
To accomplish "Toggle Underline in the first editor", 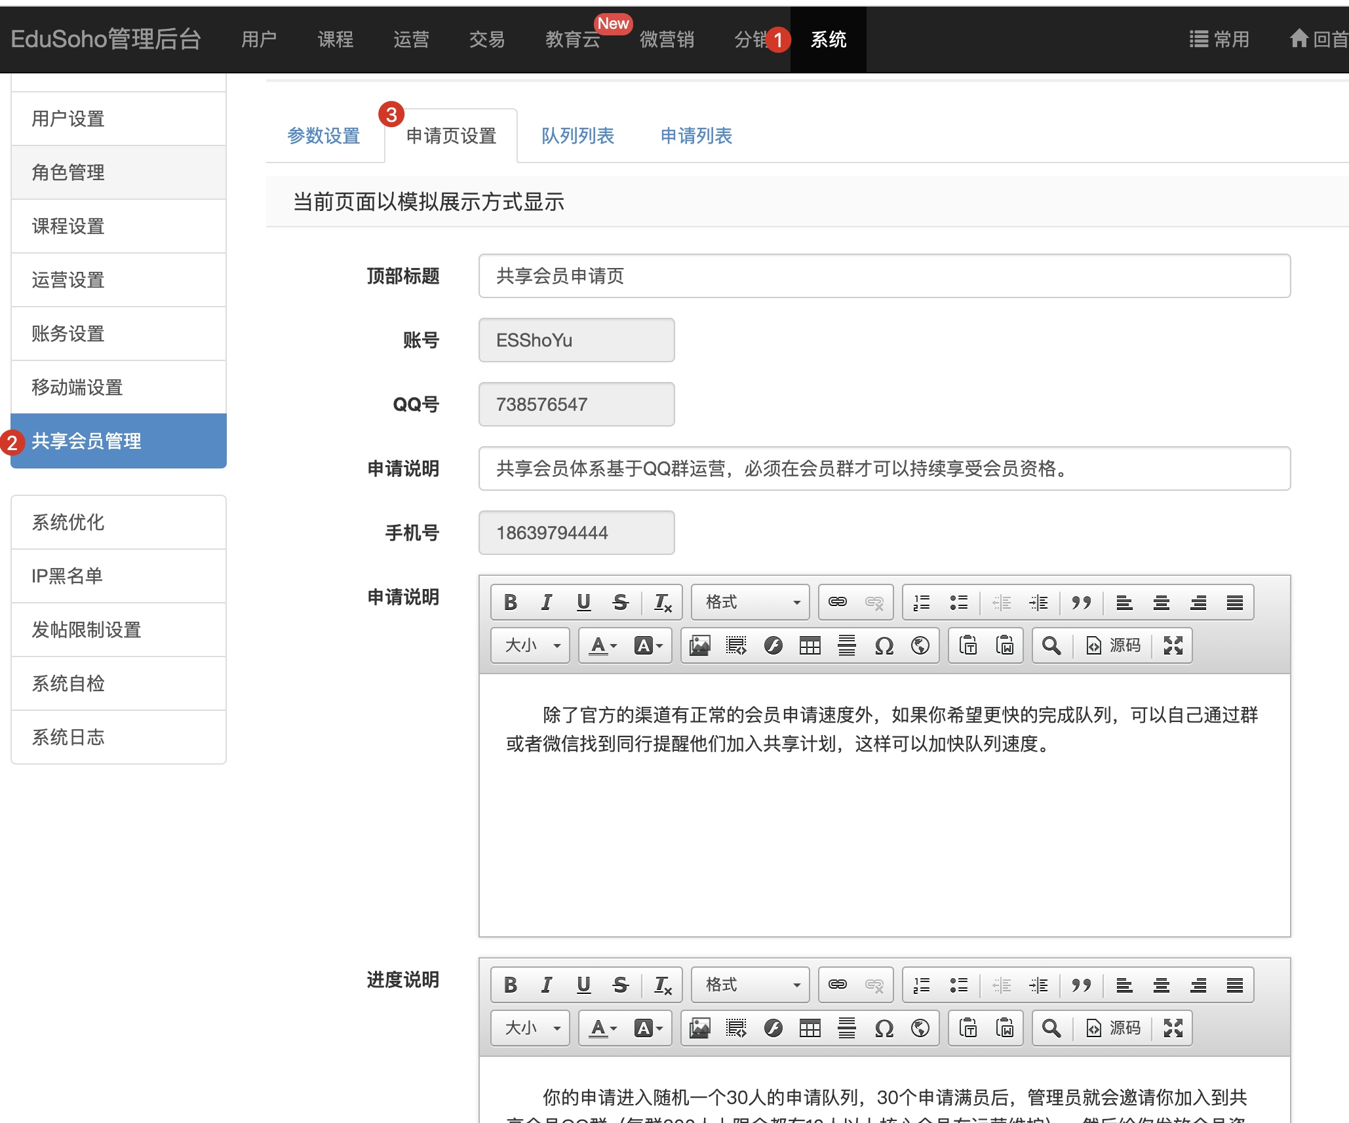I will point(583,602).
